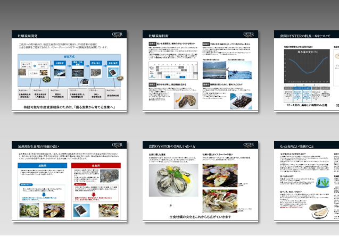Click the tidal flat shoreline photo
This screenshot has width=339, height=237.
(214, 70)
